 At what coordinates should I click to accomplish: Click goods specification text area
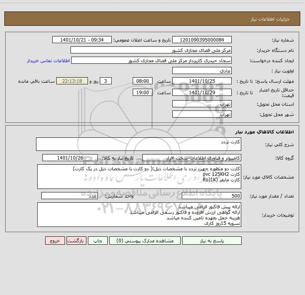pos(139,177)
